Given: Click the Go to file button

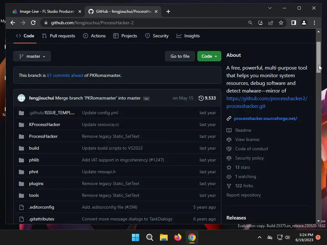Looking at the screenshot, I should tap(180, 56).
